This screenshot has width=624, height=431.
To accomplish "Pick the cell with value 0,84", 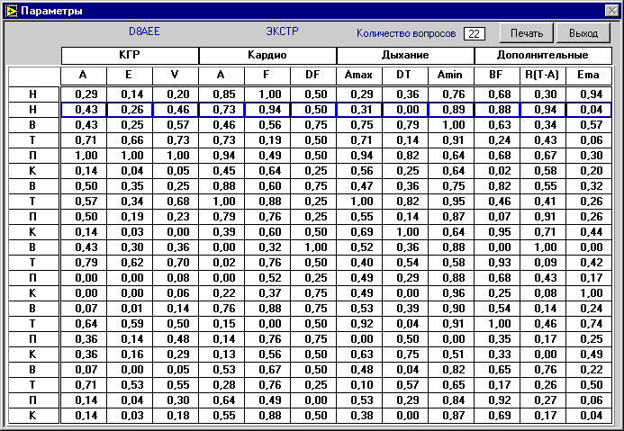I will click(x=450, y=400).
